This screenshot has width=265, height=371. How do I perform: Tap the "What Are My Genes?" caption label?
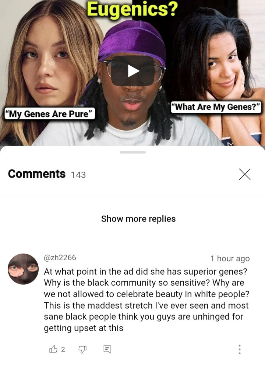(216, 107)
